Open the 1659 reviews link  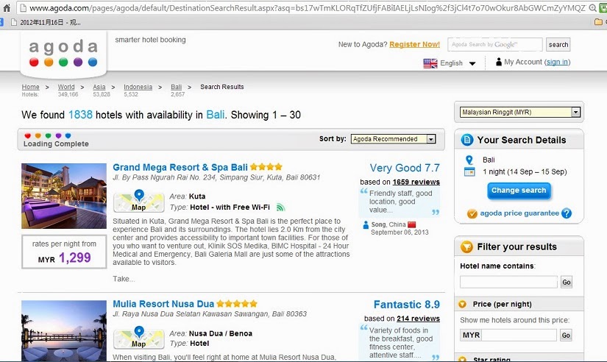(416, 182)
